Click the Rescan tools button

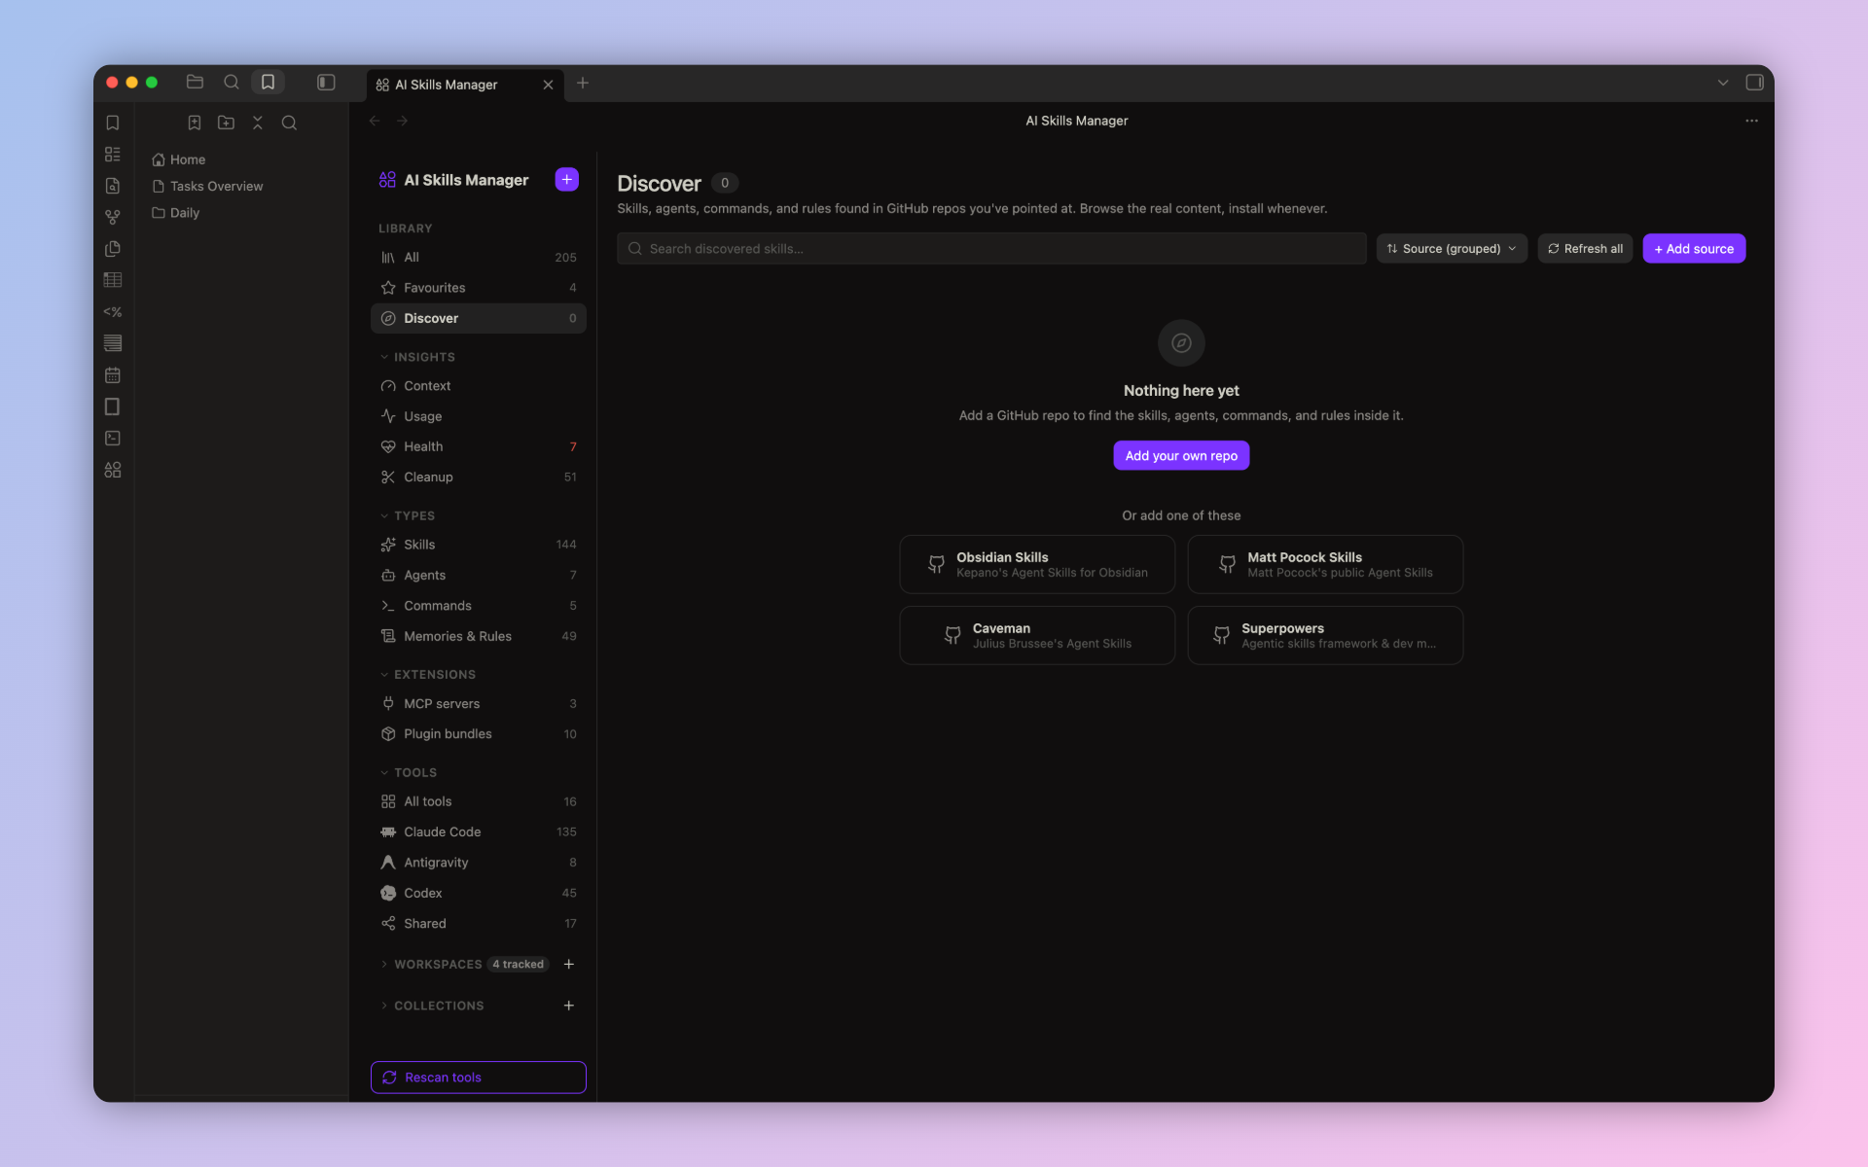coord(479,1078)
